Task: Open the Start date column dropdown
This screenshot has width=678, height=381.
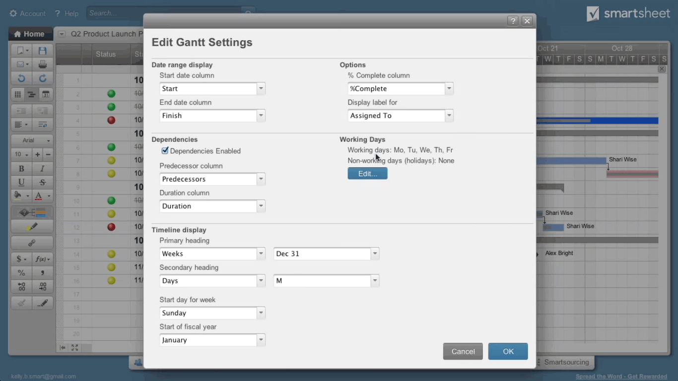Action: tap(261, 89)
